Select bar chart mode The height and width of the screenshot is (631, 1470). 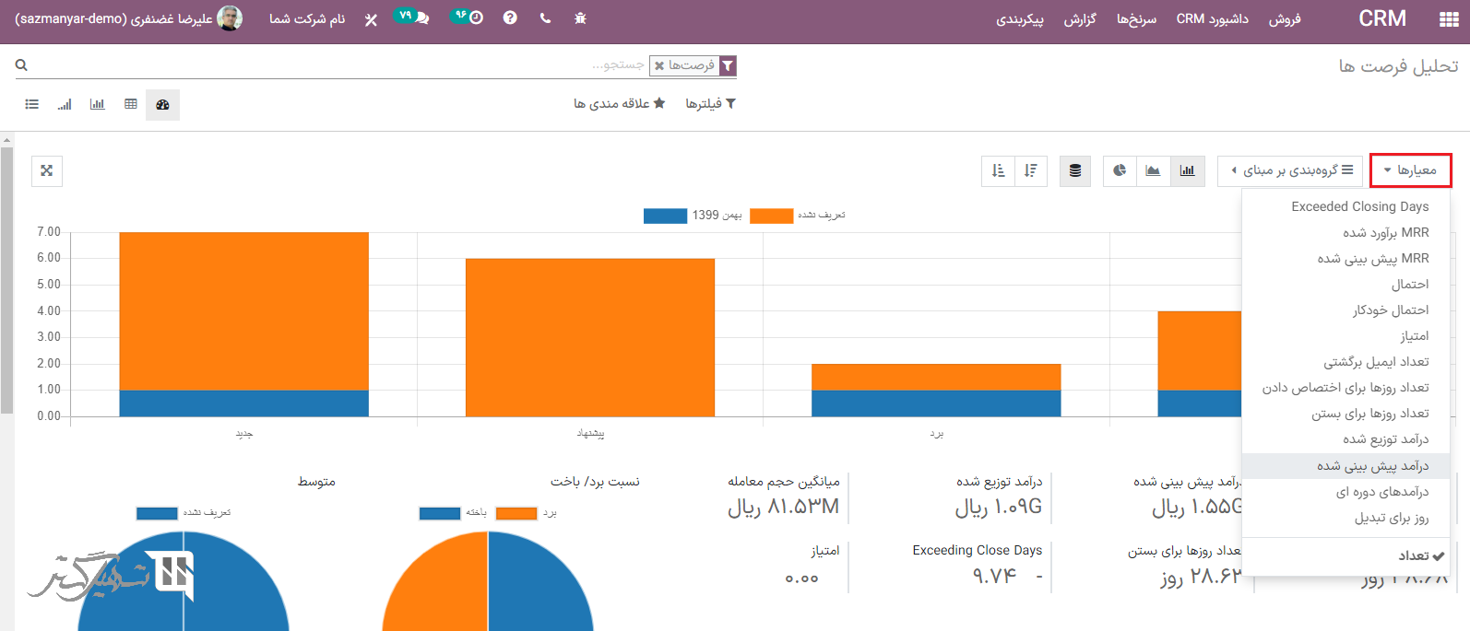[1188, 170]
